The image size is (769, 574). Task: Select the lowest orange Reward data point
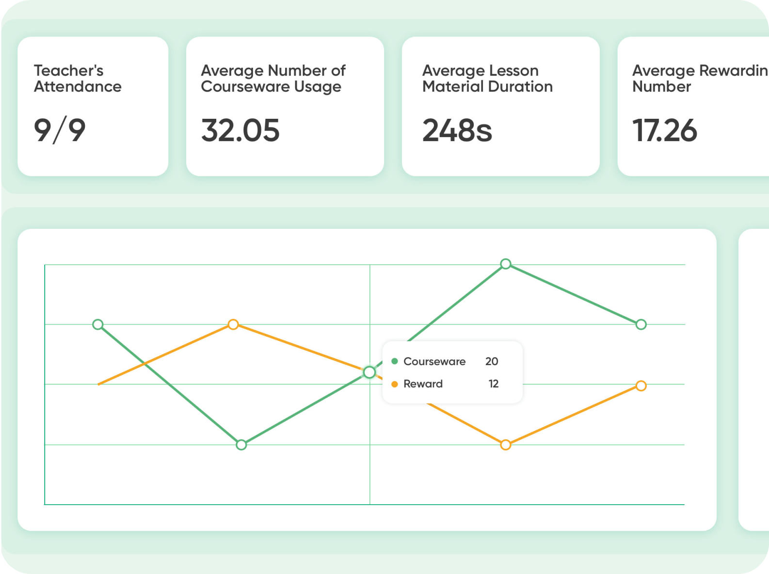(x=506, y=445)
